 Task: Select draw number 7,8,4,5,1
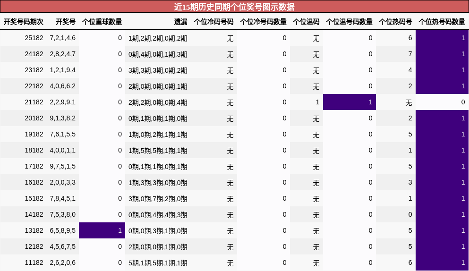62,199
